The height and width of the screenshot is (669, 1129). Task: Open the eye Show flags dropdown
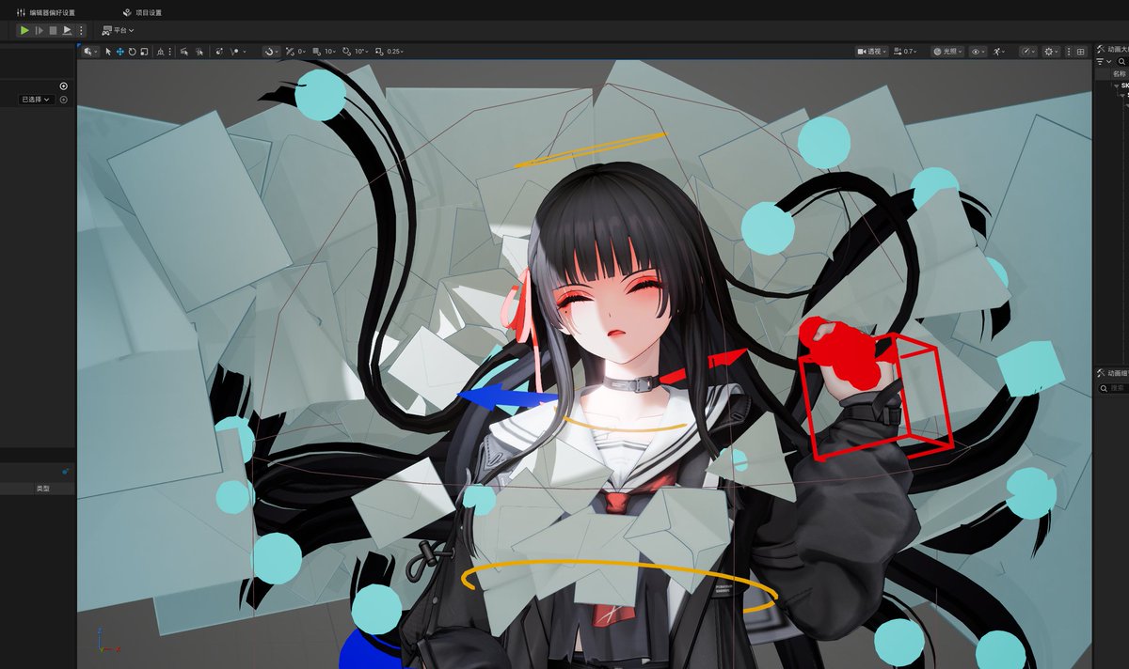[978, 52]
